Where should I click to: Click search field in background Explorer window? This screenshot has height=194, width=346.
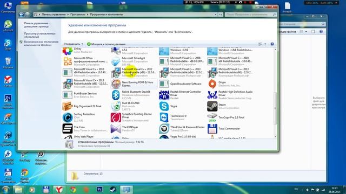point(302,24)
